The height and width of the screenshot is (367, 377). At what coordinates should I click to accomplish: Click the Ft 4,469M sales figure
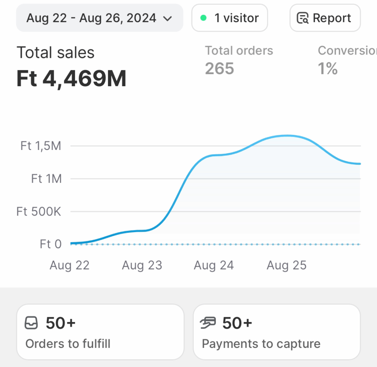point(71,78)
